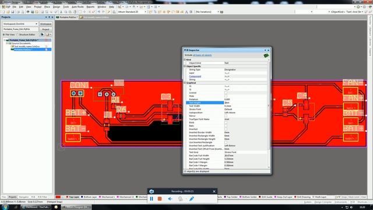Screen dimensions: 373x210
Task: Open the Place menu
Action: coord(47,7)
